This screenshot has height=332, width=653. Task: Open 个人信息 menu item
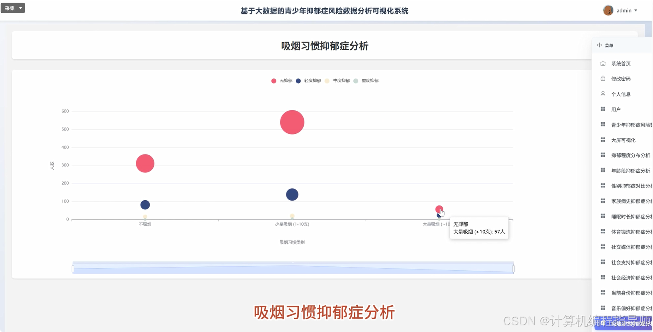click(x=621, y=94)
